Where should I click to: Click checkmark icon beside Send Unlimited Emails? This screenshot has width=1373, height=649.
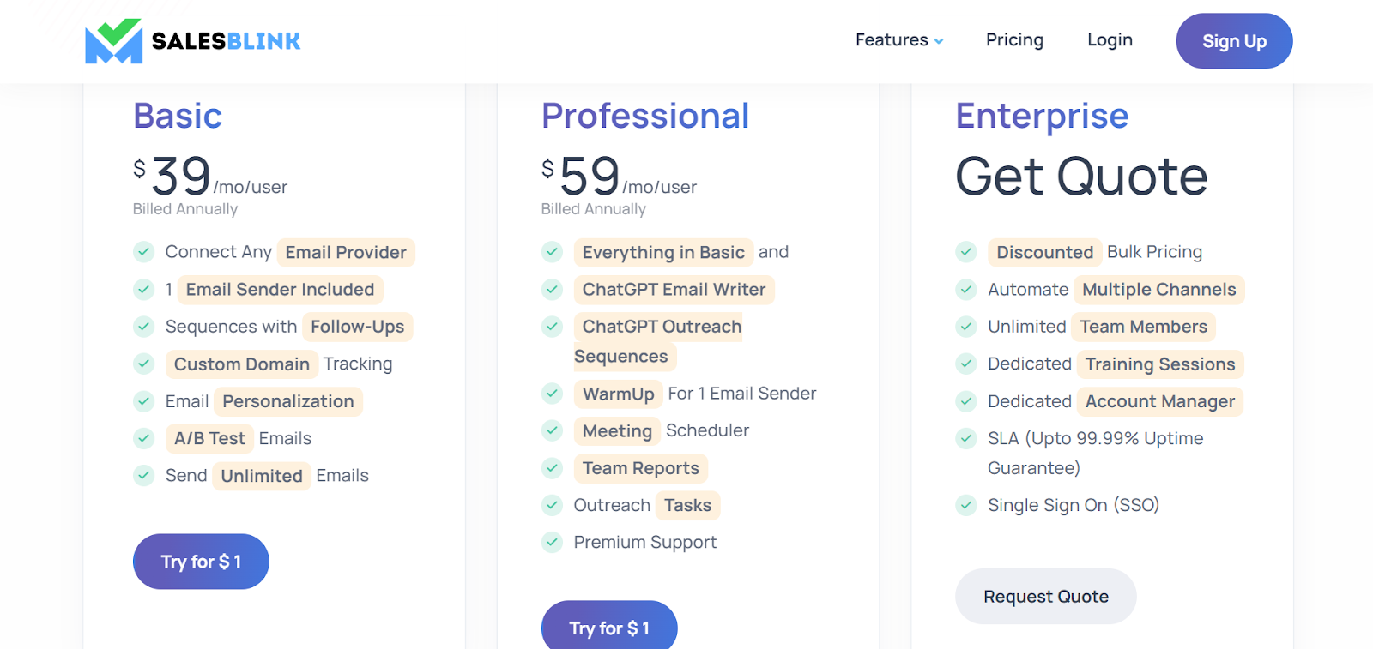coord(143,475)
